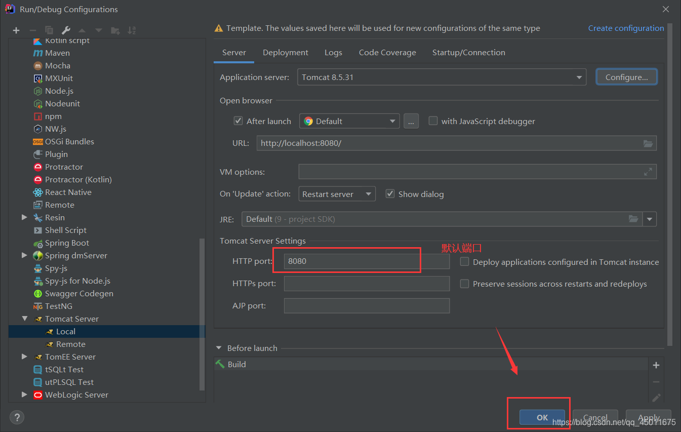This screenshot has height=432, width=681.
Task: Click the URL input field
Action: pos(457,143)
